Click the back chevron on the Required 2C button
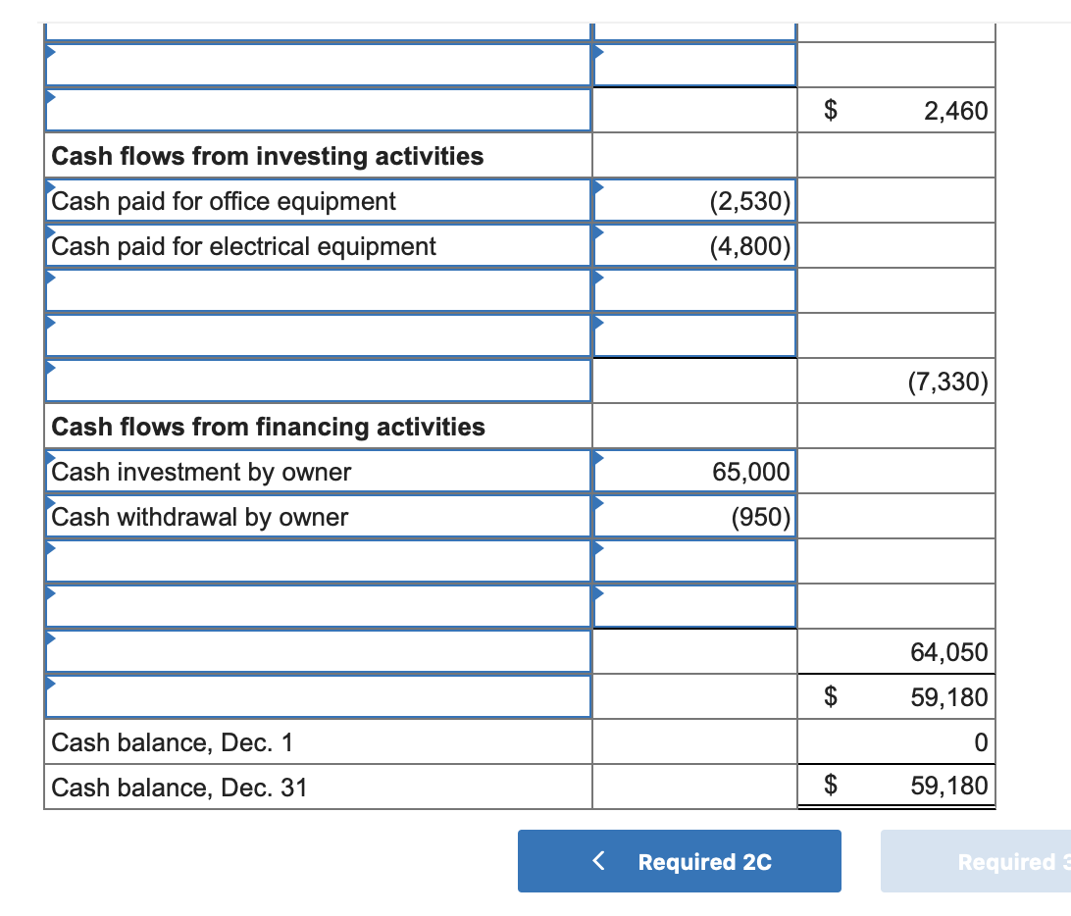Image resolution: width=1071 pixels, height=916 pixels. 598,861
